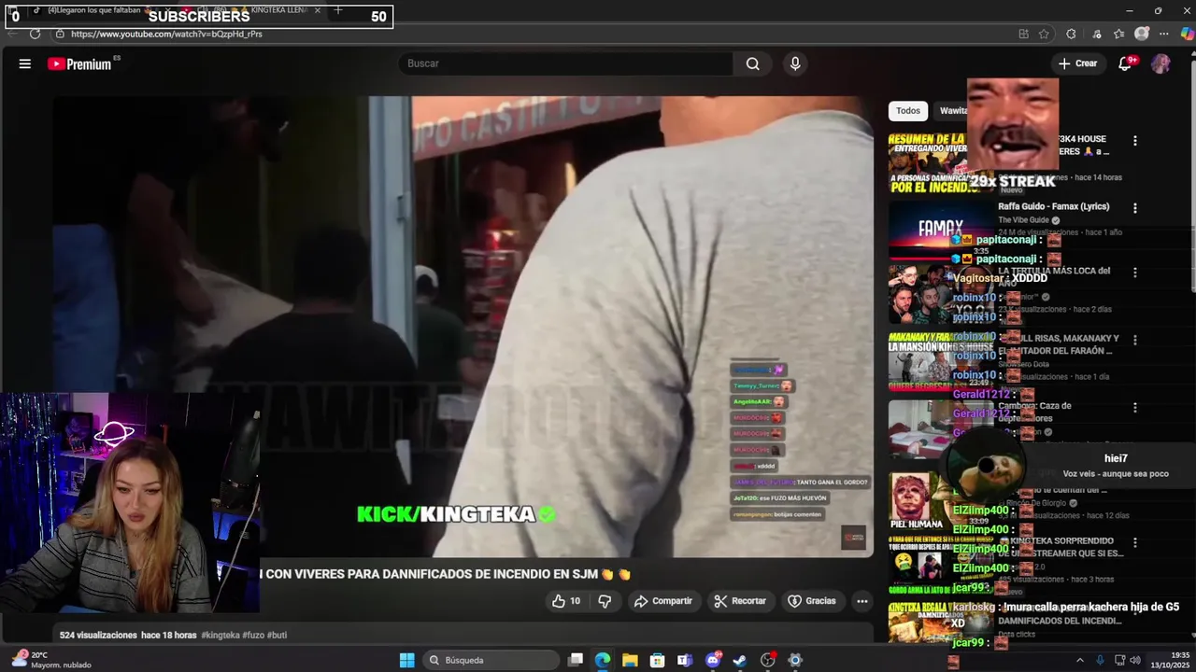Expand hidden system tray icons chevron
1196x672 pixels.
pos(1080,660)
